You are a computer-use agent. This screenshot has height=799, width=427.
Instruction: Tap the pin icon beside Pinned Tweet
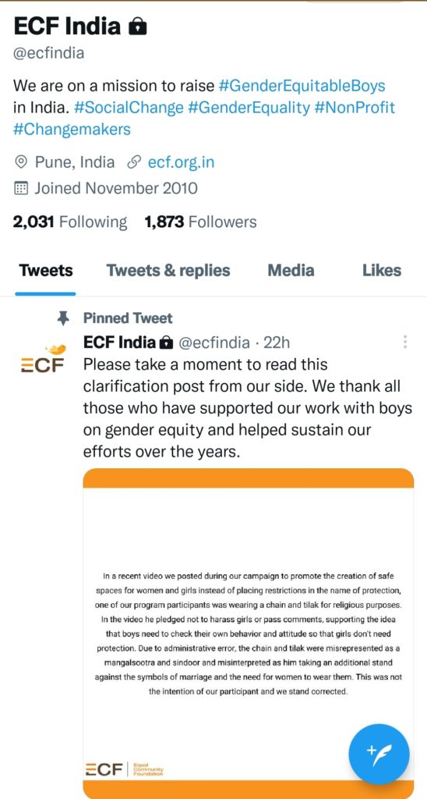(x=63, y=319)
